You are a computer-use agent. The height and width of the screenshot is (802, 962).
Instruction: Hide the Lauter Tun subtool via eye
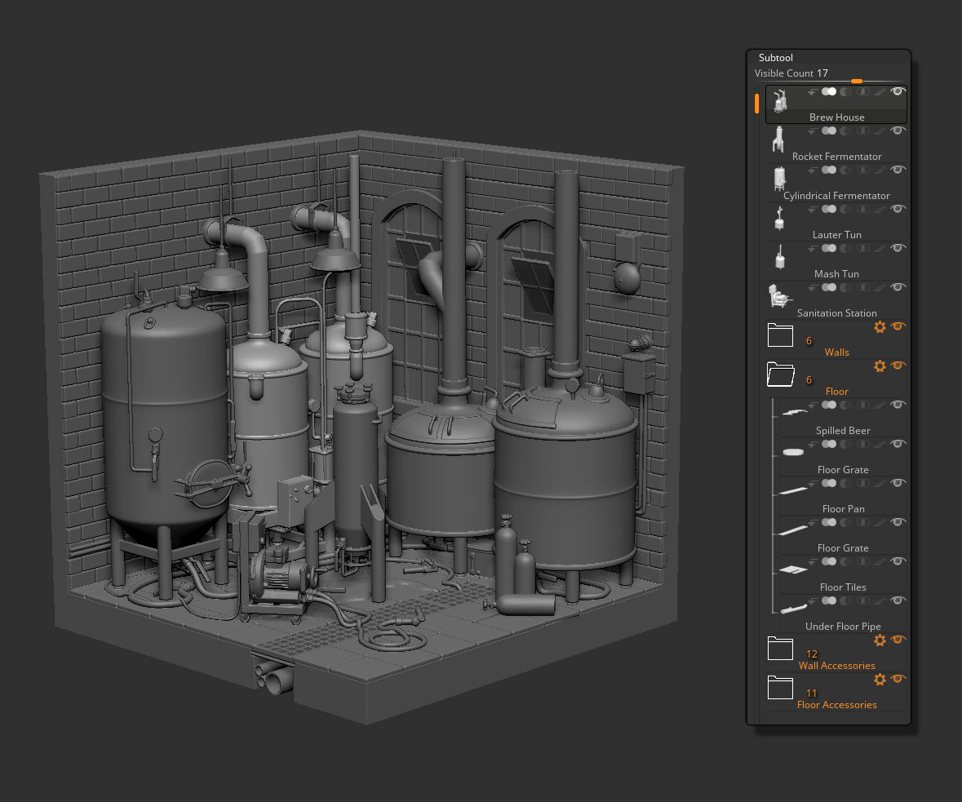[x=898, y=210]
